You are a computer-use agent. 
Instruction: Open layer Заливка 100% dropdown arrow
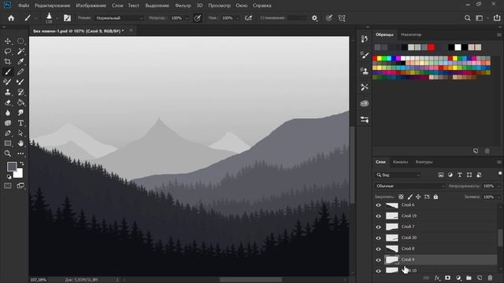click(x=499, y=197)
